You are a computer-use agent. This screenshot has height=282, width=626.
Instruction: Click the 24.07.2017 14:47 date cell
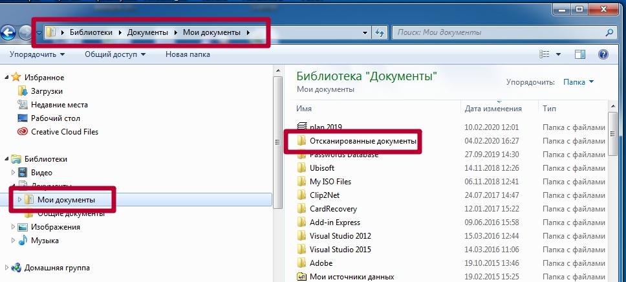click(491, 195)
